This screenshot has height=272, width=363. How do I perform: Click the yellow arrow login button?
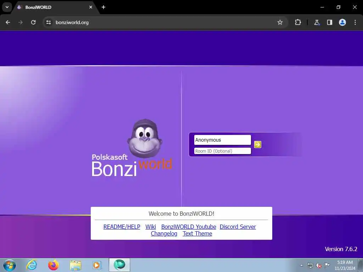258,144
